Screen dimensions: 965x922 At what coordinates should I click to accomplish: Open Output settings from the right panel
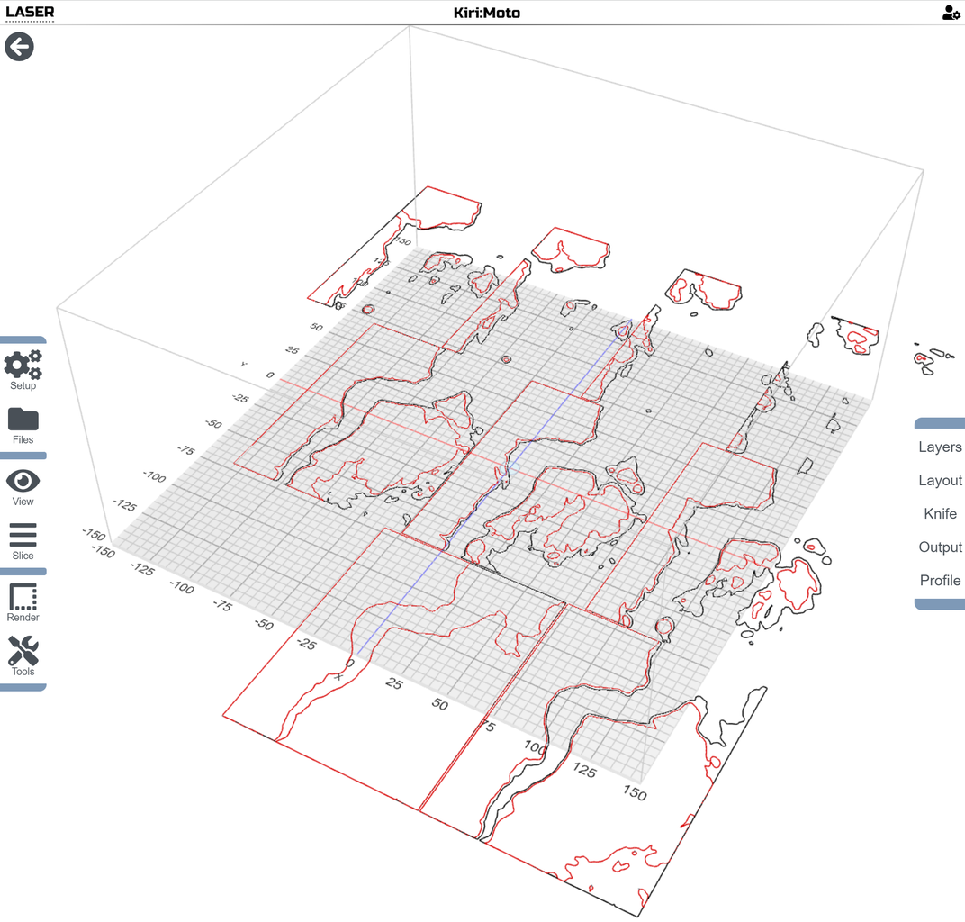point(940,547)
